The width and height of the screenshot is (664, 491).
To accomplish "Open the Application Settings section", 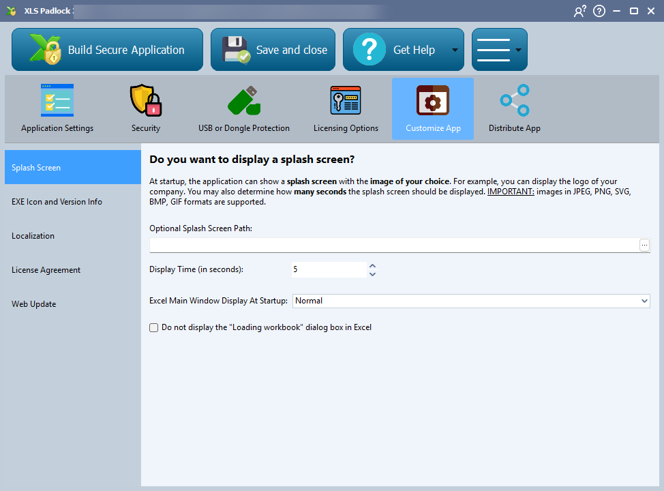I will pos(57,109).
